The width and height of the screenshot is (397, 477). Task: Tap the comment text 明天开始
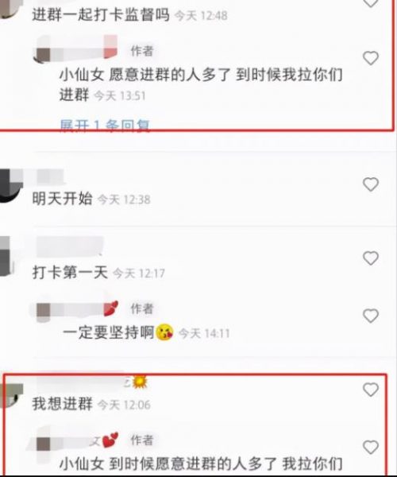[x=62, y=199]
